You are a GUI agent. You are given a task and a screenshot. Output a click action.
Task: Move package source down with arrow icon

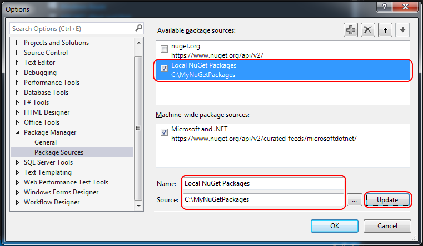coord(402,30)
